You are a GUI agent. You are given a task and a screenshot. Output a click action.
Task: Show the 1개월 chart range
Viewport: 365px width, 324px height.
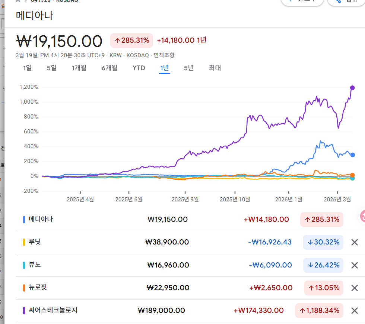[79, 68]
